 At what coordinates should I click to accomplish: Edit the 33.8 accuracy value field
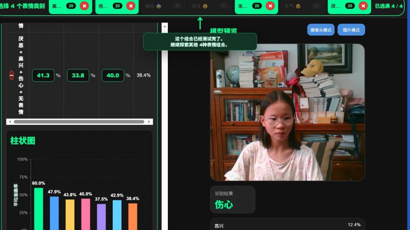pos(78,75)
